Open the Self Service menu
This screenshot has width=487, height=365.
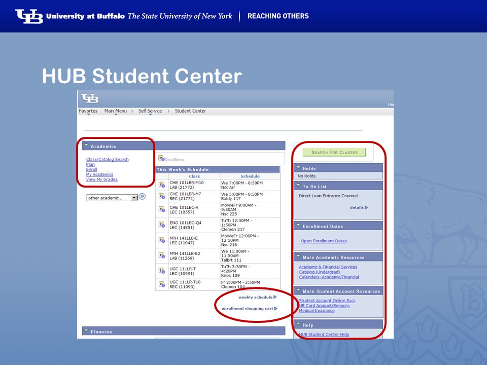[150, 111]
